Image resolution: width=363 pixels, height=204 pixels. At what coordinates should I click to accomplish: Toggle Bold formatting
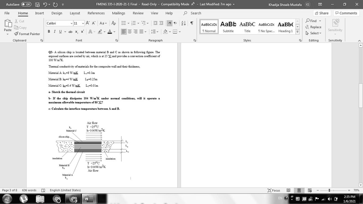pos(49,32)
